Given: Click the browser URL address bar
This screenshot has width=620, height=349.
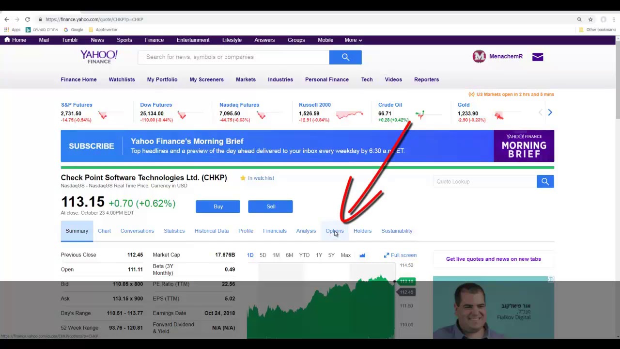Looking at the screenshot, I should (305, 19).
